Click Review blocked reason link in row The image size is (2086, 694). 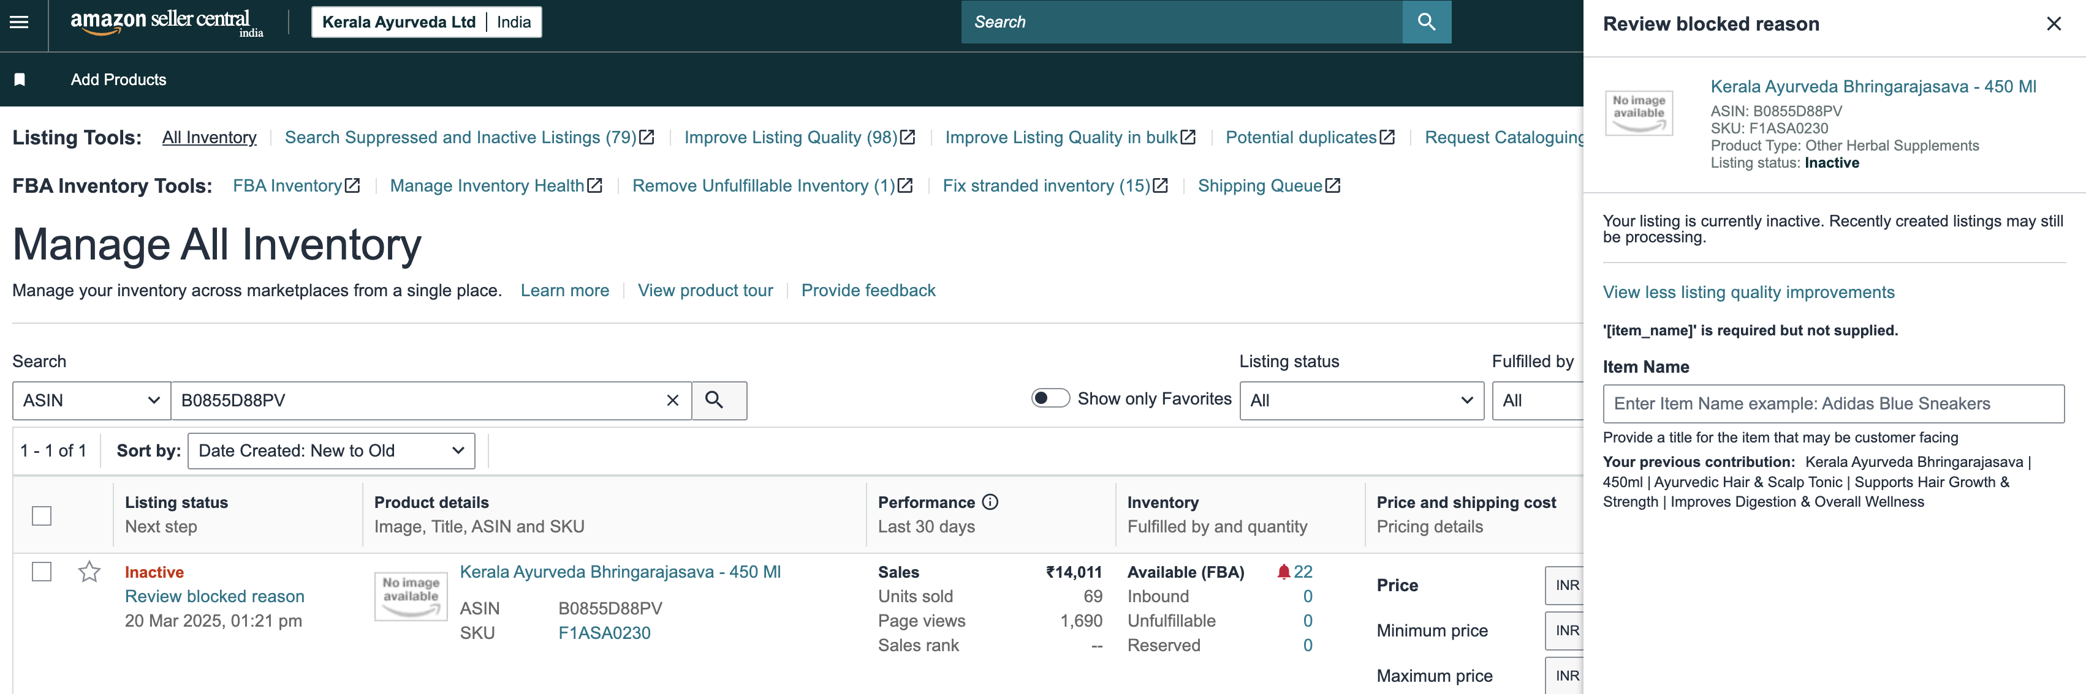tap(214, 596)
